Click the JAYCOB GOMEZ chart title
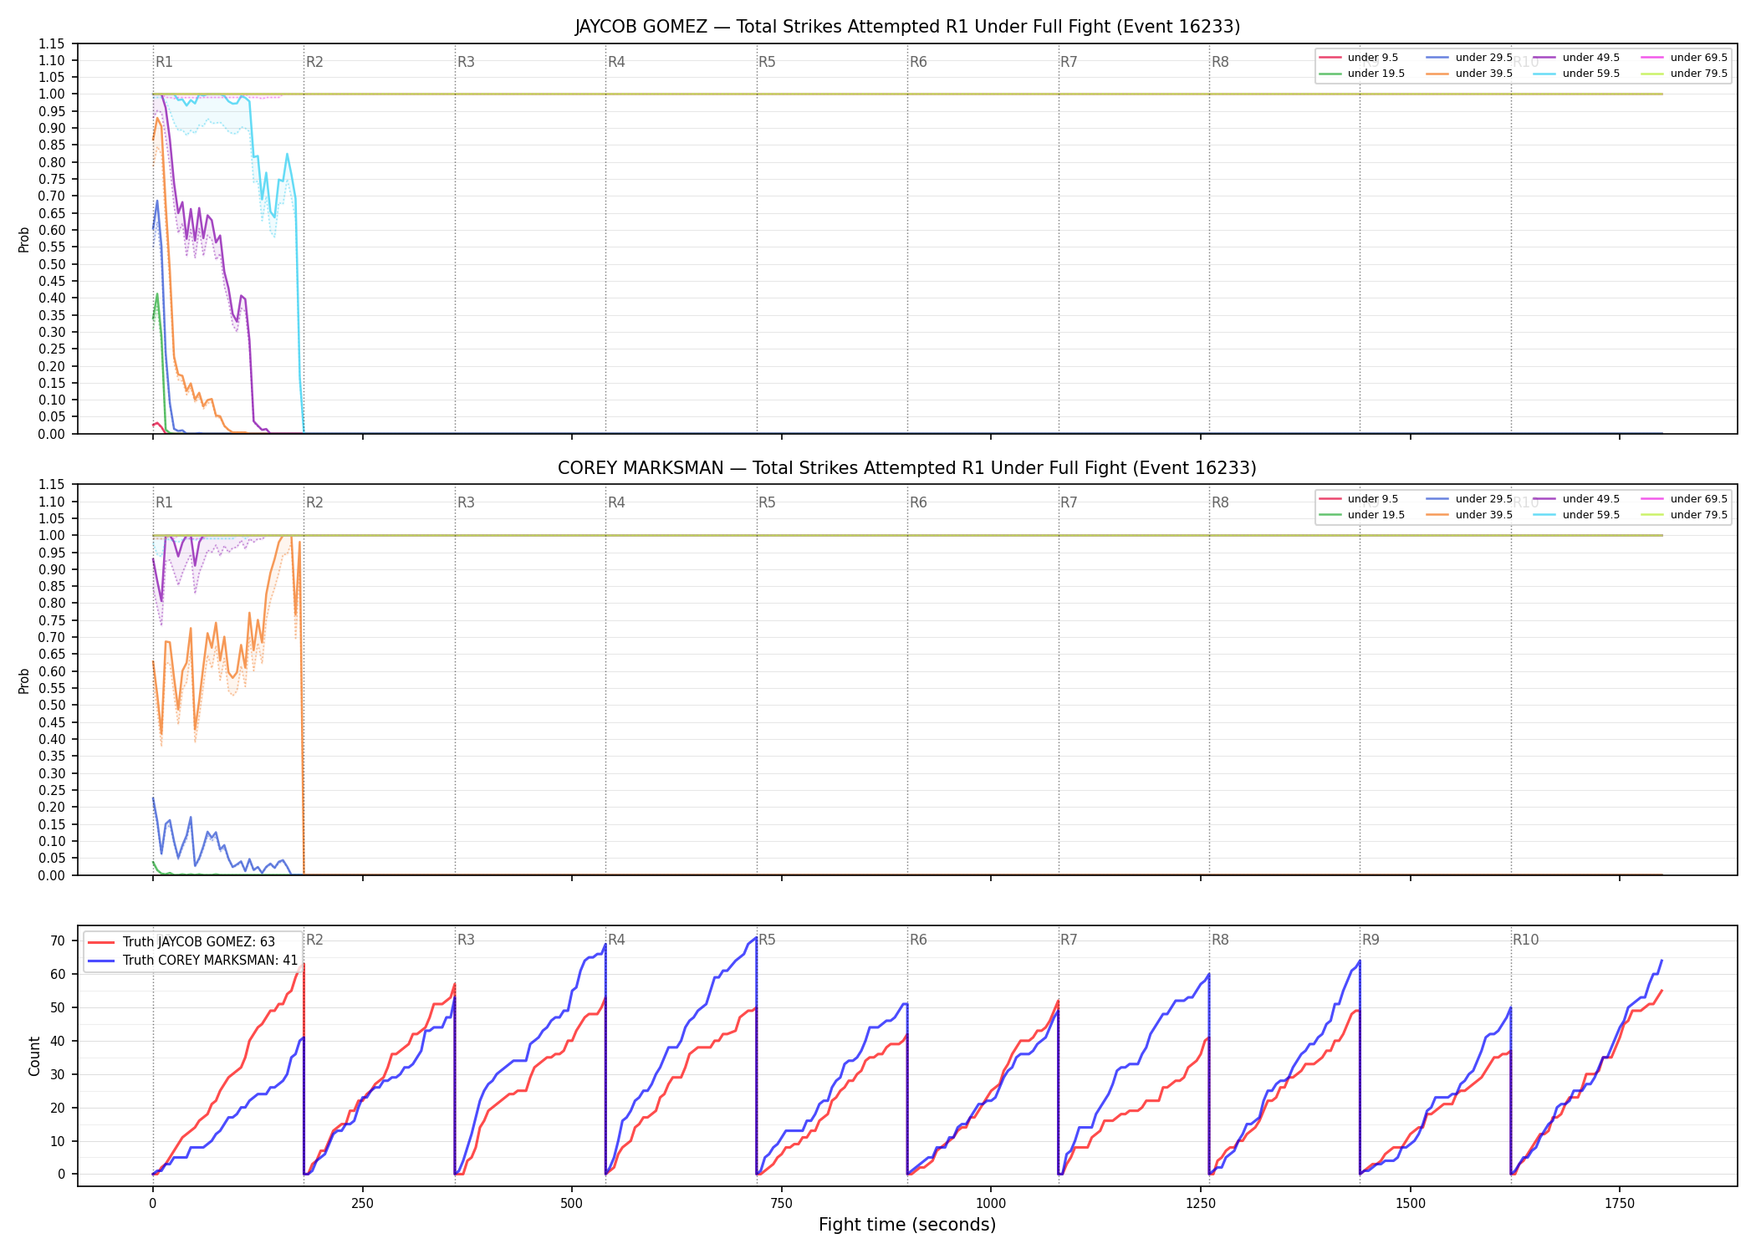Screen dimensions: 1756x1254 [907, 27]
